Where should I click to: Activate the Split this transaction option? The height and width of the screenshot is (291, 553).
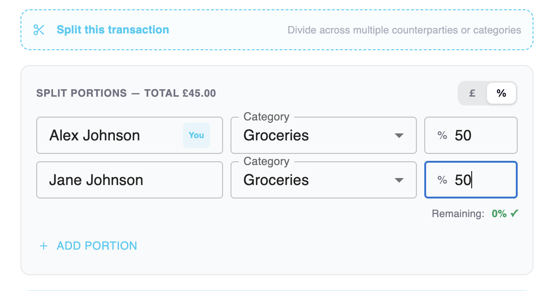click(x=112, y=30)
